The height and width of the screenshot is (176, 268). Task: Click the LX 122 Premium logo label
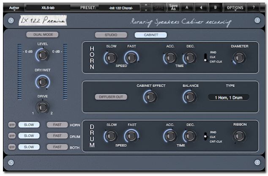(x=43, y=21)
